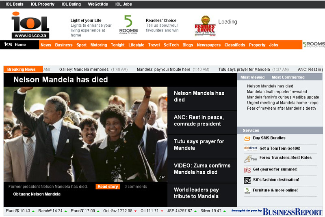This screenshot has height=217, width=325.
Task: Click the red icon beside Get geared for summer
Action: (247, 170)
